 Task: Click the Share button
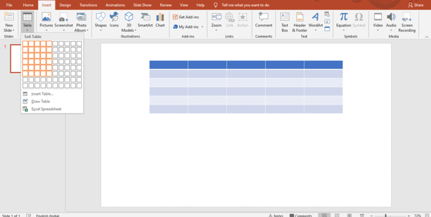[416, 5]
